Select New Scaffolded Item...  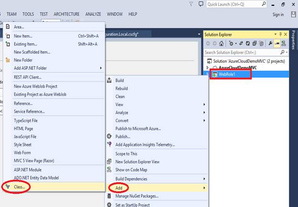[54, 52]
